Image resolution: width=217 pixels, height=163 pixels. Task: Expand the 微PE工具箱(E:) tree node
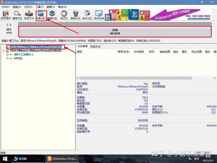7,55
